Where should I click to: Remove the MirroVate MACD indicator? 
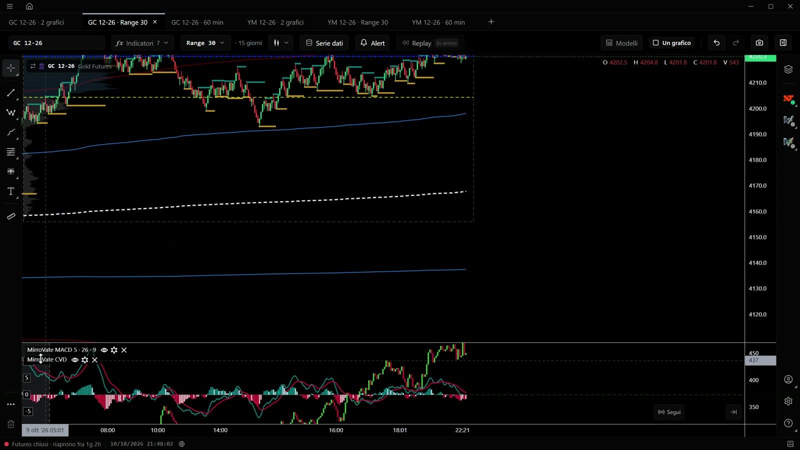(x=124, y=350)
